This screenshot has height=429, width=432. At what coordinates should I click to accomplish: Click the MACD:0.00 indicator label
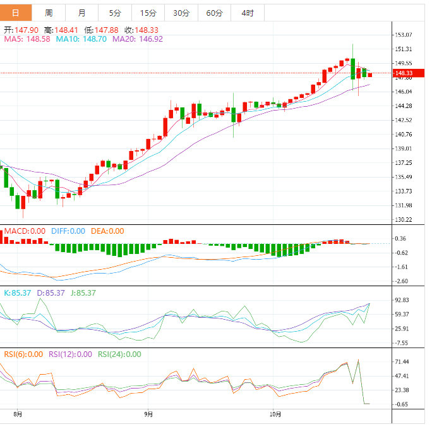(25, 231)
